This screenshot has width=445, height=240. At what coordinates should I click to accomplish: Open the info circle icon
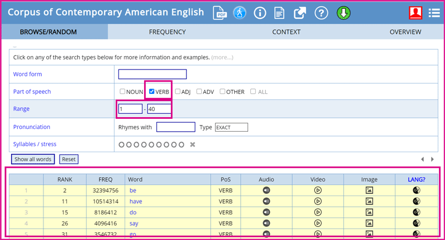[x=260, y=13]
